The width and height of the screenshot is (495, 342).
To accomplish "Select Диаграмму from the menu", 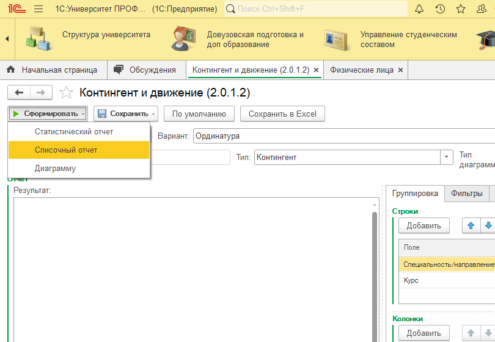I will [x=56, y=168].
